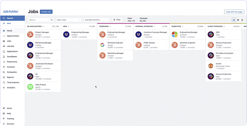Open the FP&A Analyst card
The width and height of the screenshot is (247, 126).
(x=151, y=45)
